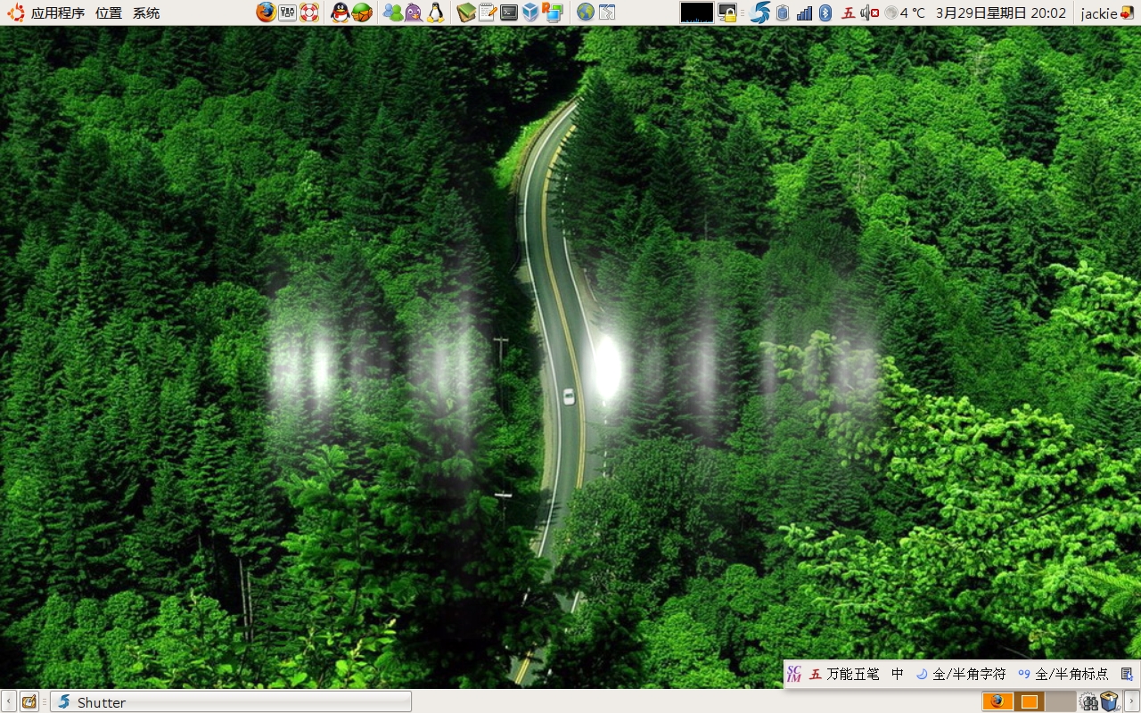The height and width of the screenshot is (713, 1141).
Task: Open the jackie user switcher
Action: click(1099, 13)
